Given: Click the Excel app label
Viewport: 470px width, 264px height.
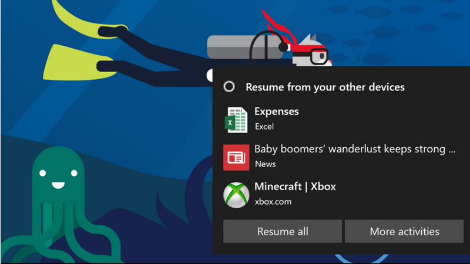Looking at the screenshot, I should [x=264, y=126].
